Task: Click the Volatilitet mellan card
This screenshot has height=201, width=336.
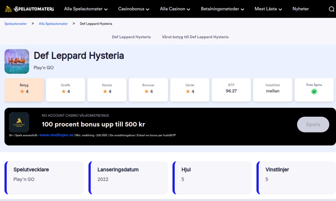Action: [273, 90]
